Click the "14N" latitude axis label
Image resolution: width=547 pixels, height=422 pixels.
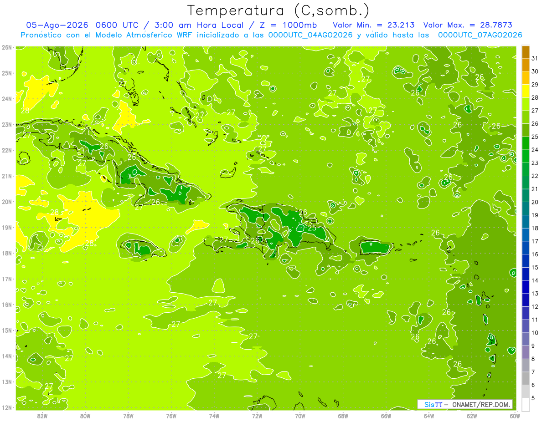pos(7,356)
